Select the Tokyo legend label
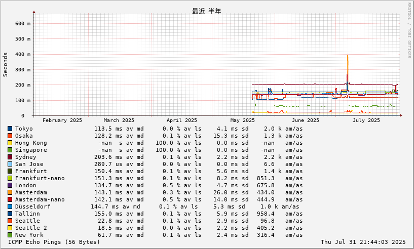This screenshot has width=414, height=249. tap(24, 129)
